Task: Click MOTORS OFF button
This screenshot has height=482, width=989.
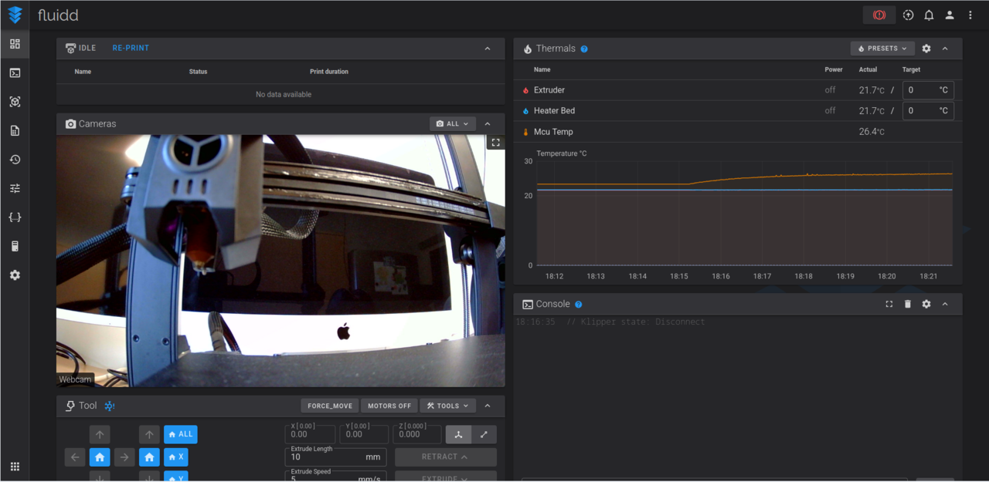Action: tap(389, 406)
